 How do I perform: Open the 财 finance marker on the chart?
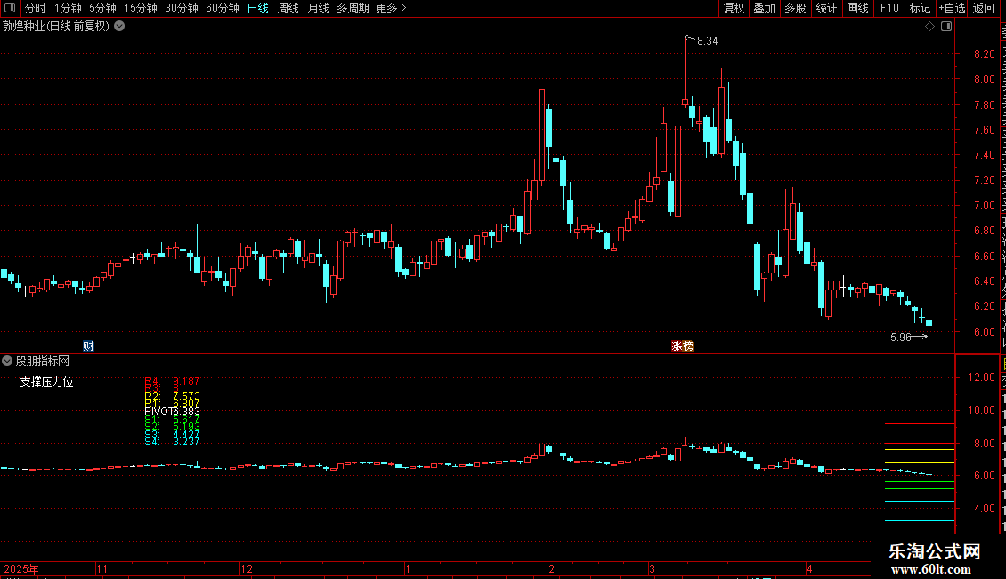tap(88, 346)
